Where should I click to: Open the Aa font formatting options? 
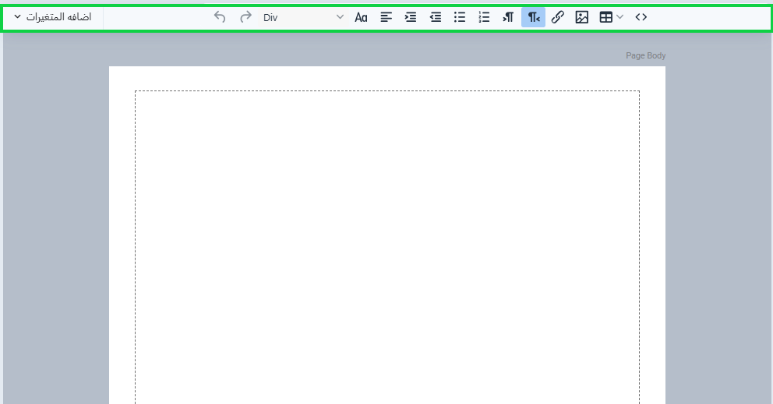[x=361, y=17]
